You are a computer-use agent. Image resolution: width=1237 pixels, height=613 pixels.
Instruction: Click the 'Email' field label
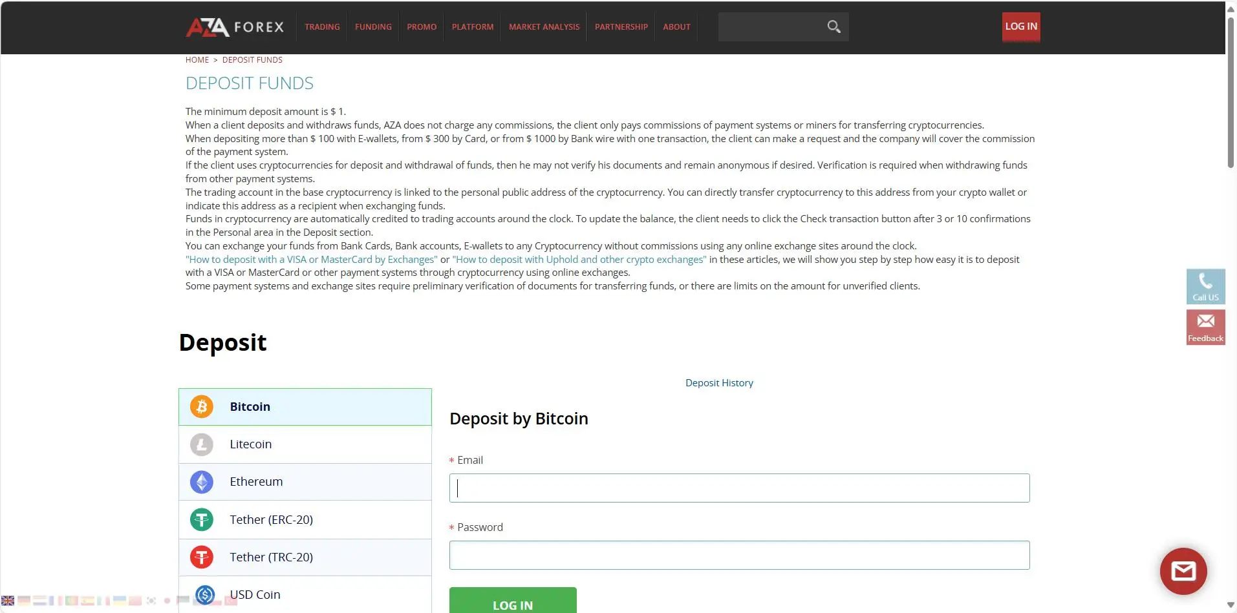point(470,460)
